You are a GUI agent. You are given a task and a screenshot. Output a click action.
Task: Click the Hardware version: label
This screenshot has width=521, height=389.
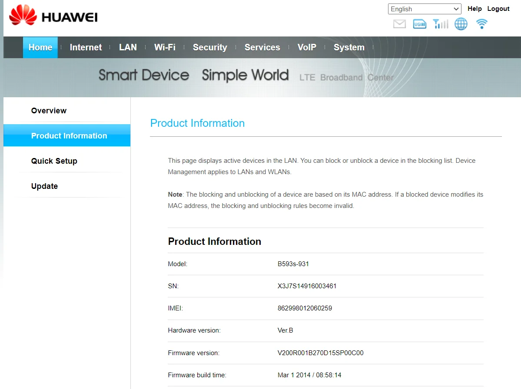194,330
